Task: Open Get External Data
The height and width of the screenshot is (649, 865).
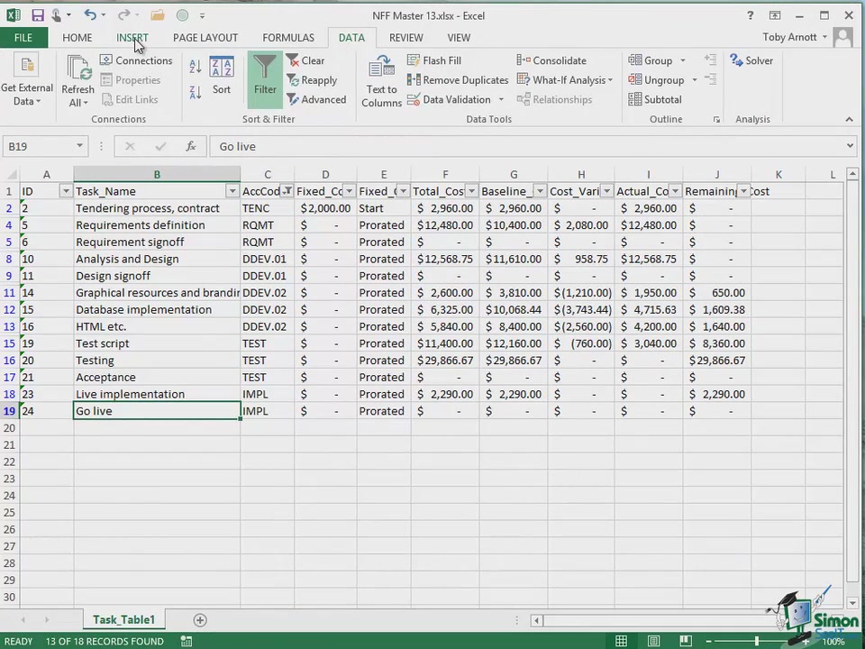Action: pyautogui.click(x=26, y=81)
